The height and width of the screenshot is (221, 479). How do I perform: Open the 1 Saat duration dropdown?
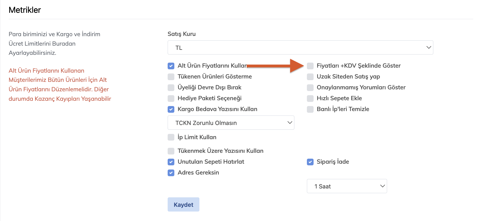[347, 186]
